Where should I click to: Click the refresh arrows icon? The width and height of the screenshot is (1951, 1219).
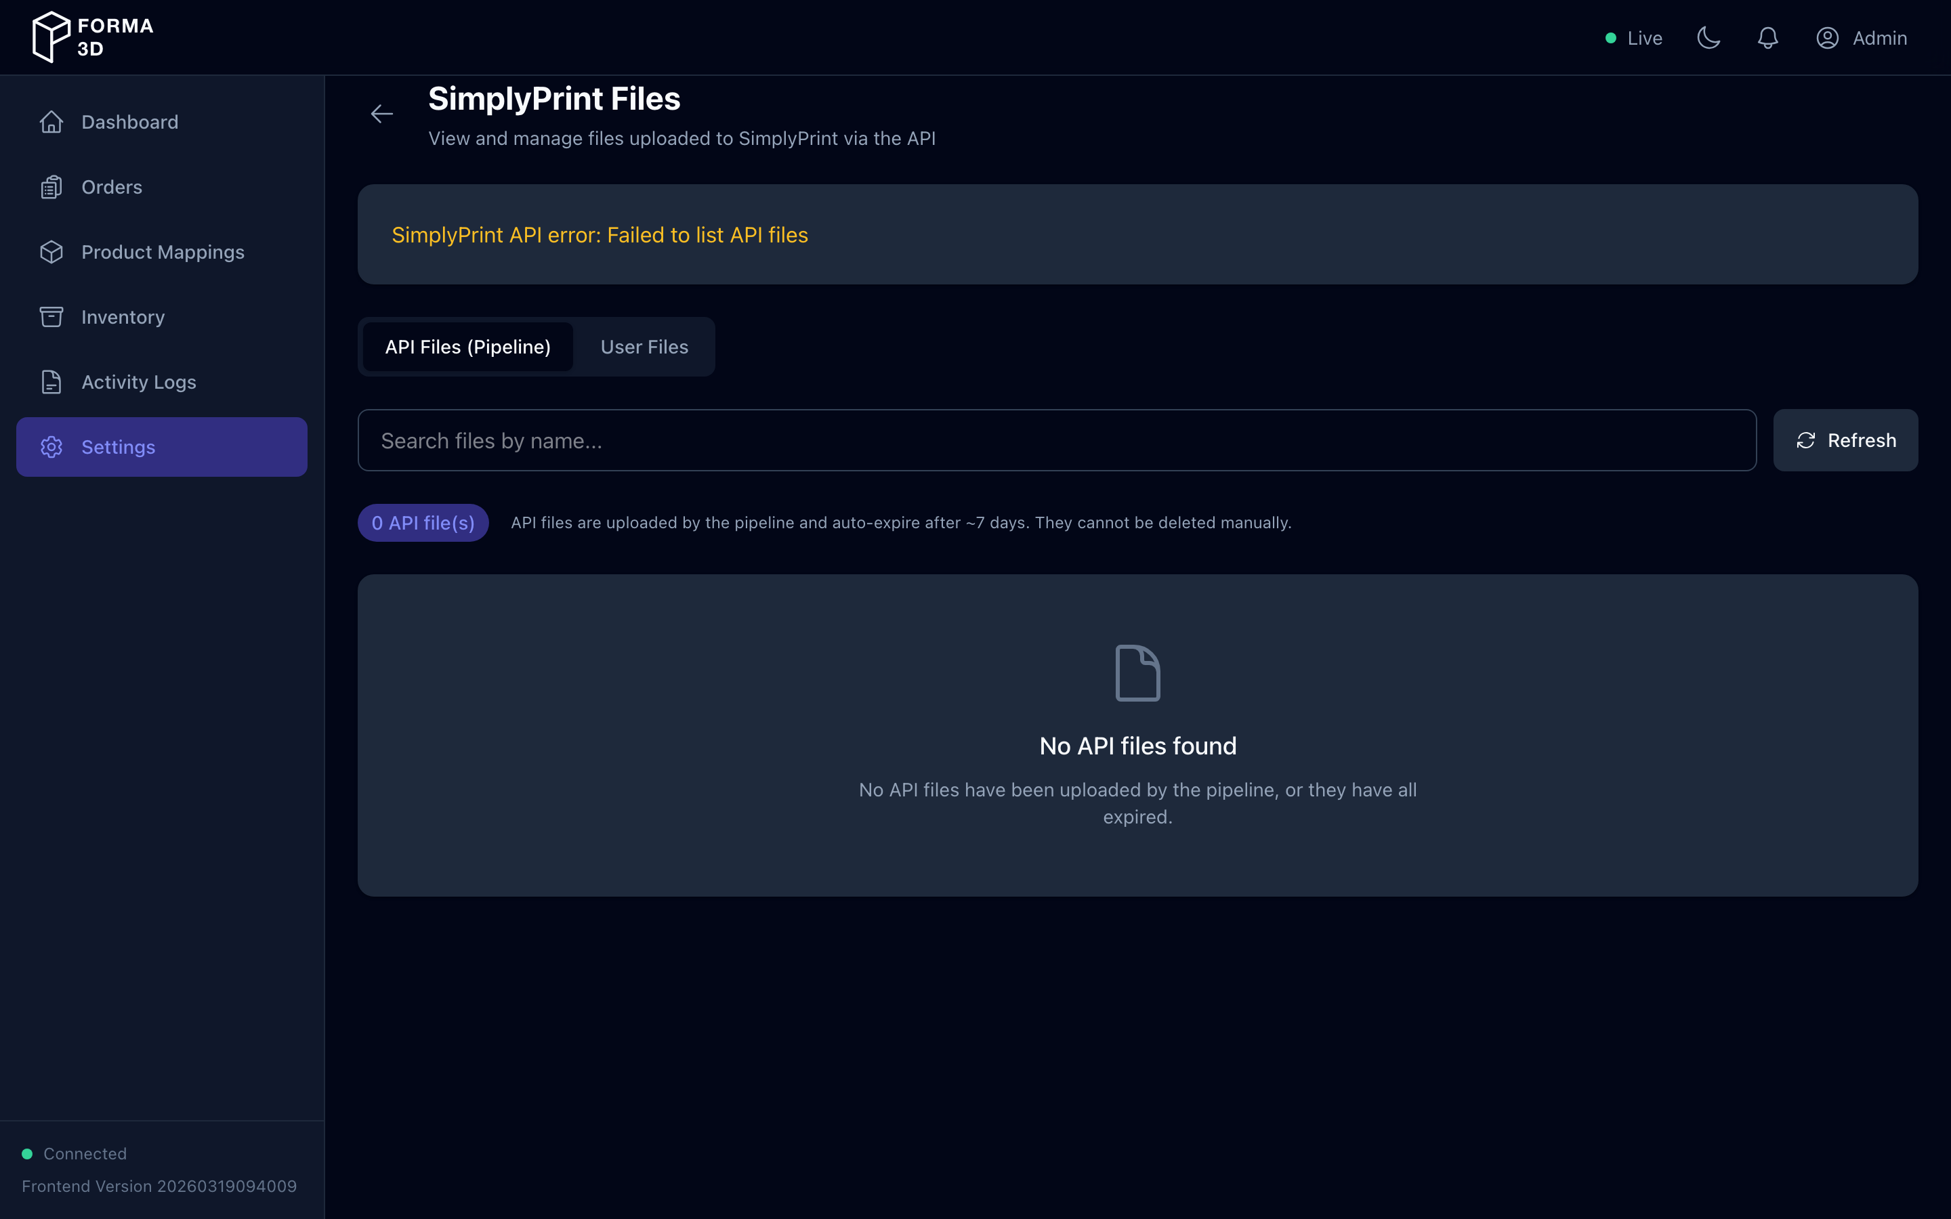(x=1805, y=440)
